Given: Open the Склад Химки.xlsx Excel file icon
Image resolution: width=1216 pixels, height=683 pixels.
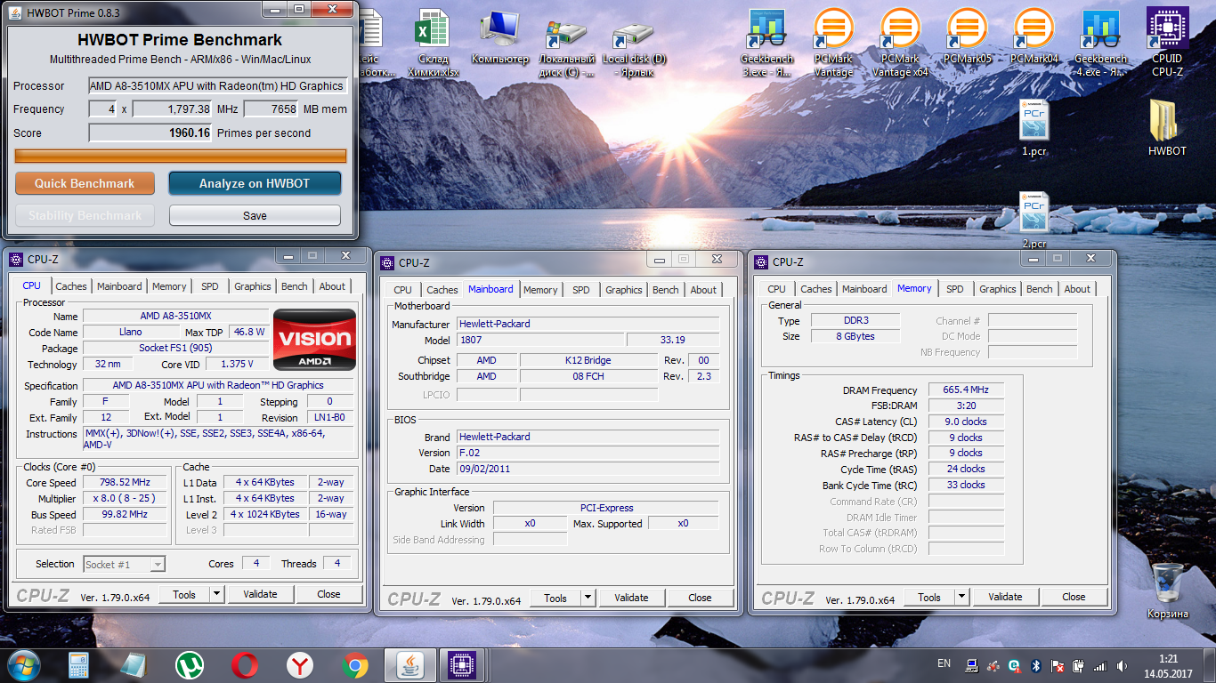Looking at the screenshot, I should click(433, 42).
